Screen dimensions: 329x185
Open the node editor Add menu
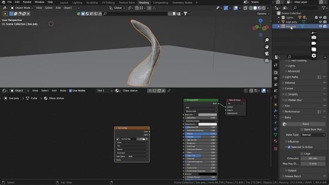point(54,90)
